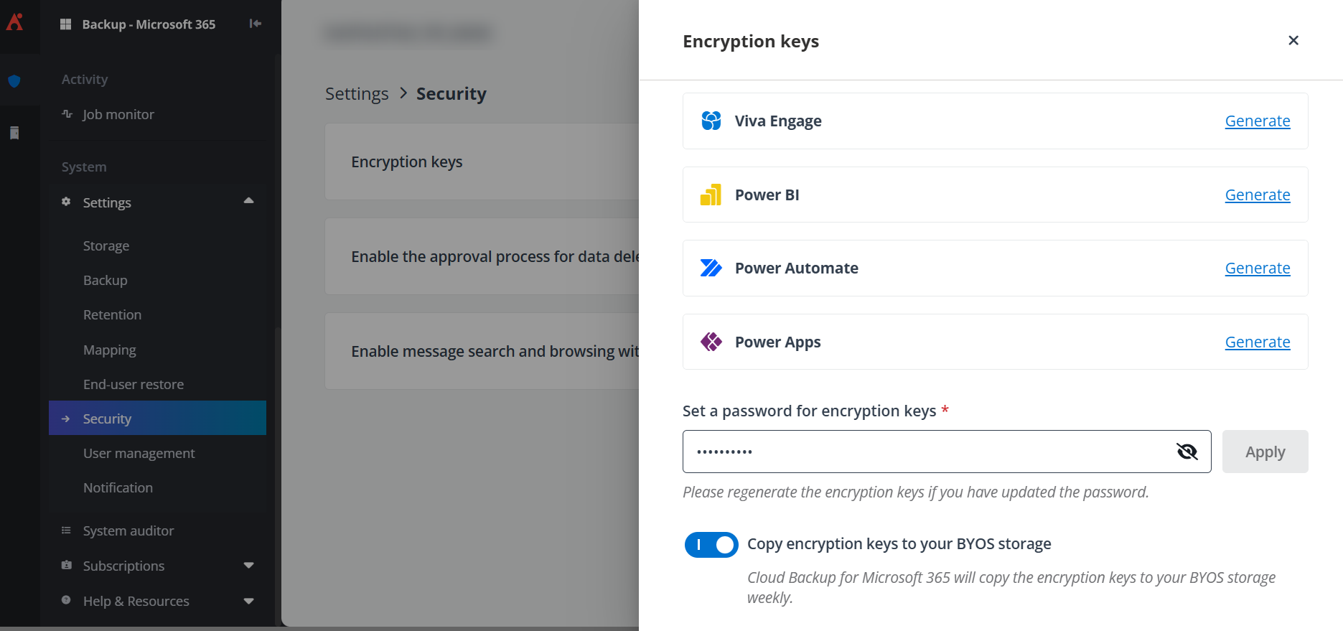Click the grid icon beside Backup - Microsoft 365
Image resolution: width=1343 pixels, height=631 pixels.
[x=65, y=24]
